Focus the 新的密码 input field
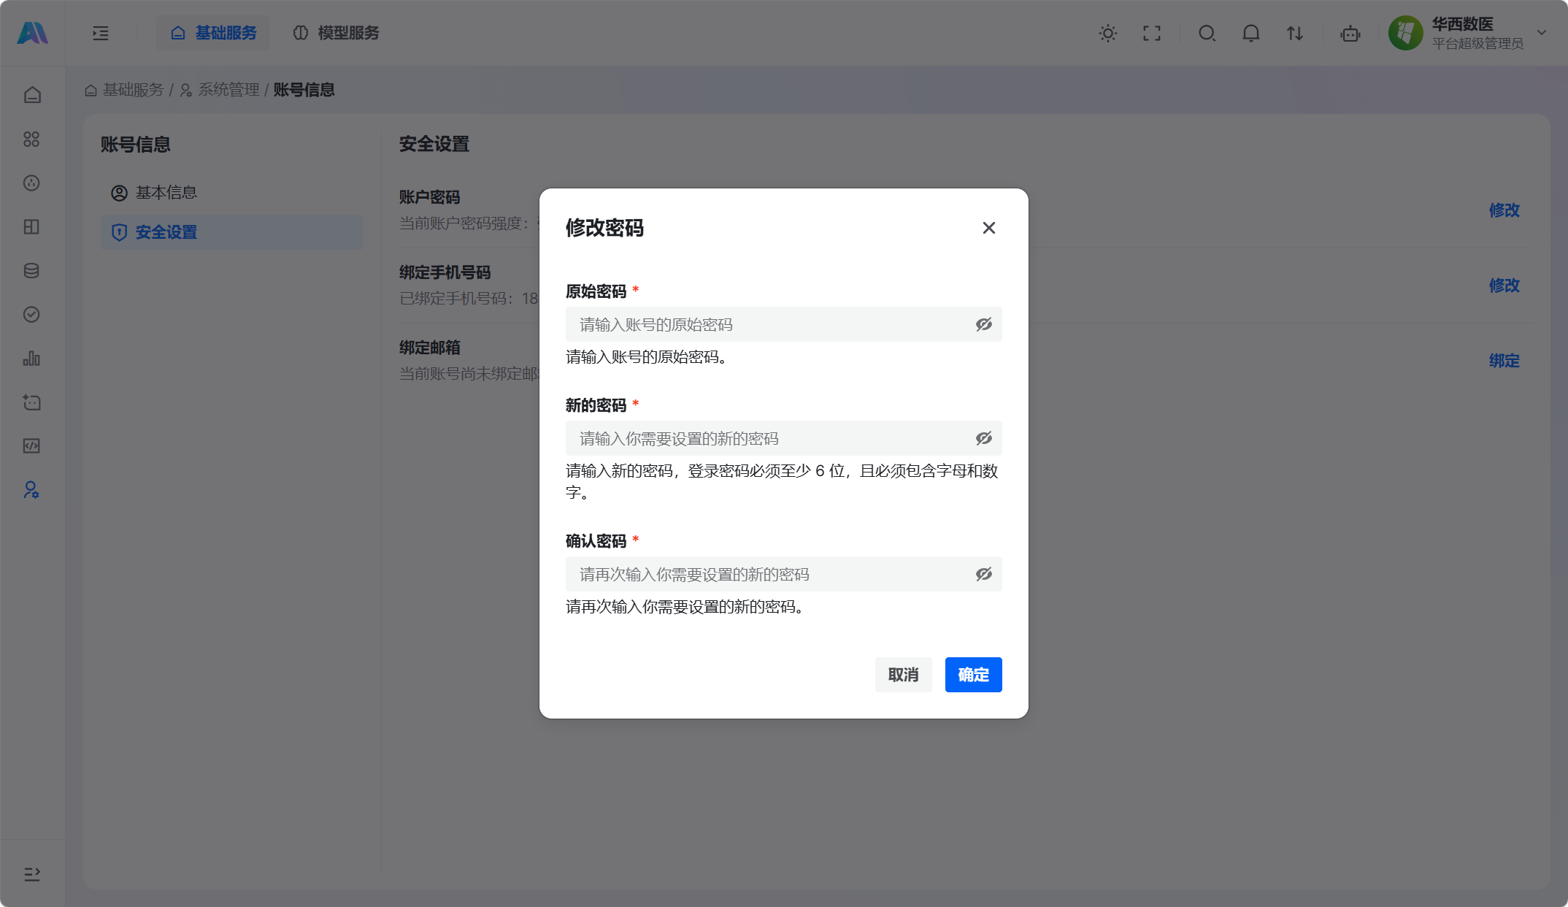The image size is (1568, 907). tap(783, 438)
